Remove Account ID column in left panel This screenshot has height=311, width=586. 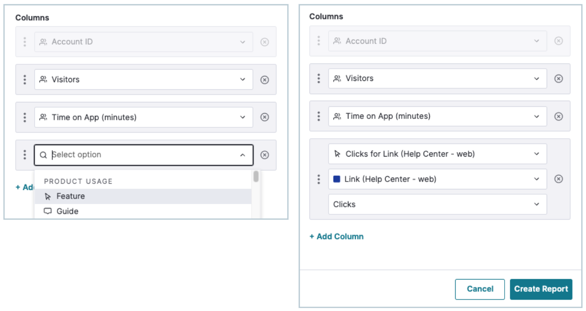coord(264,42)
